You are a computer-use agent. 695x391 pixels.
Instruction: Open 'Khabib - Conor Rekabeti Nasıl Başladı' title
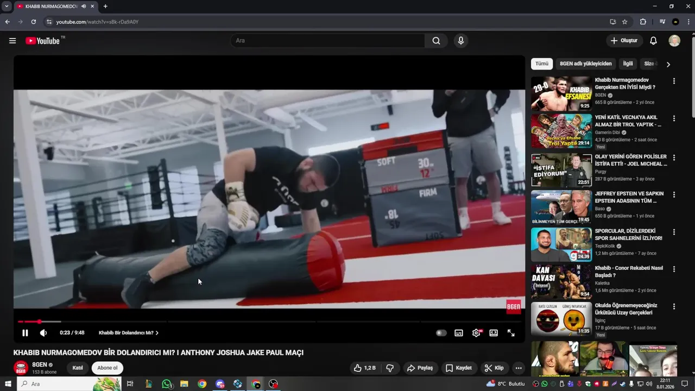click(629, 272)
